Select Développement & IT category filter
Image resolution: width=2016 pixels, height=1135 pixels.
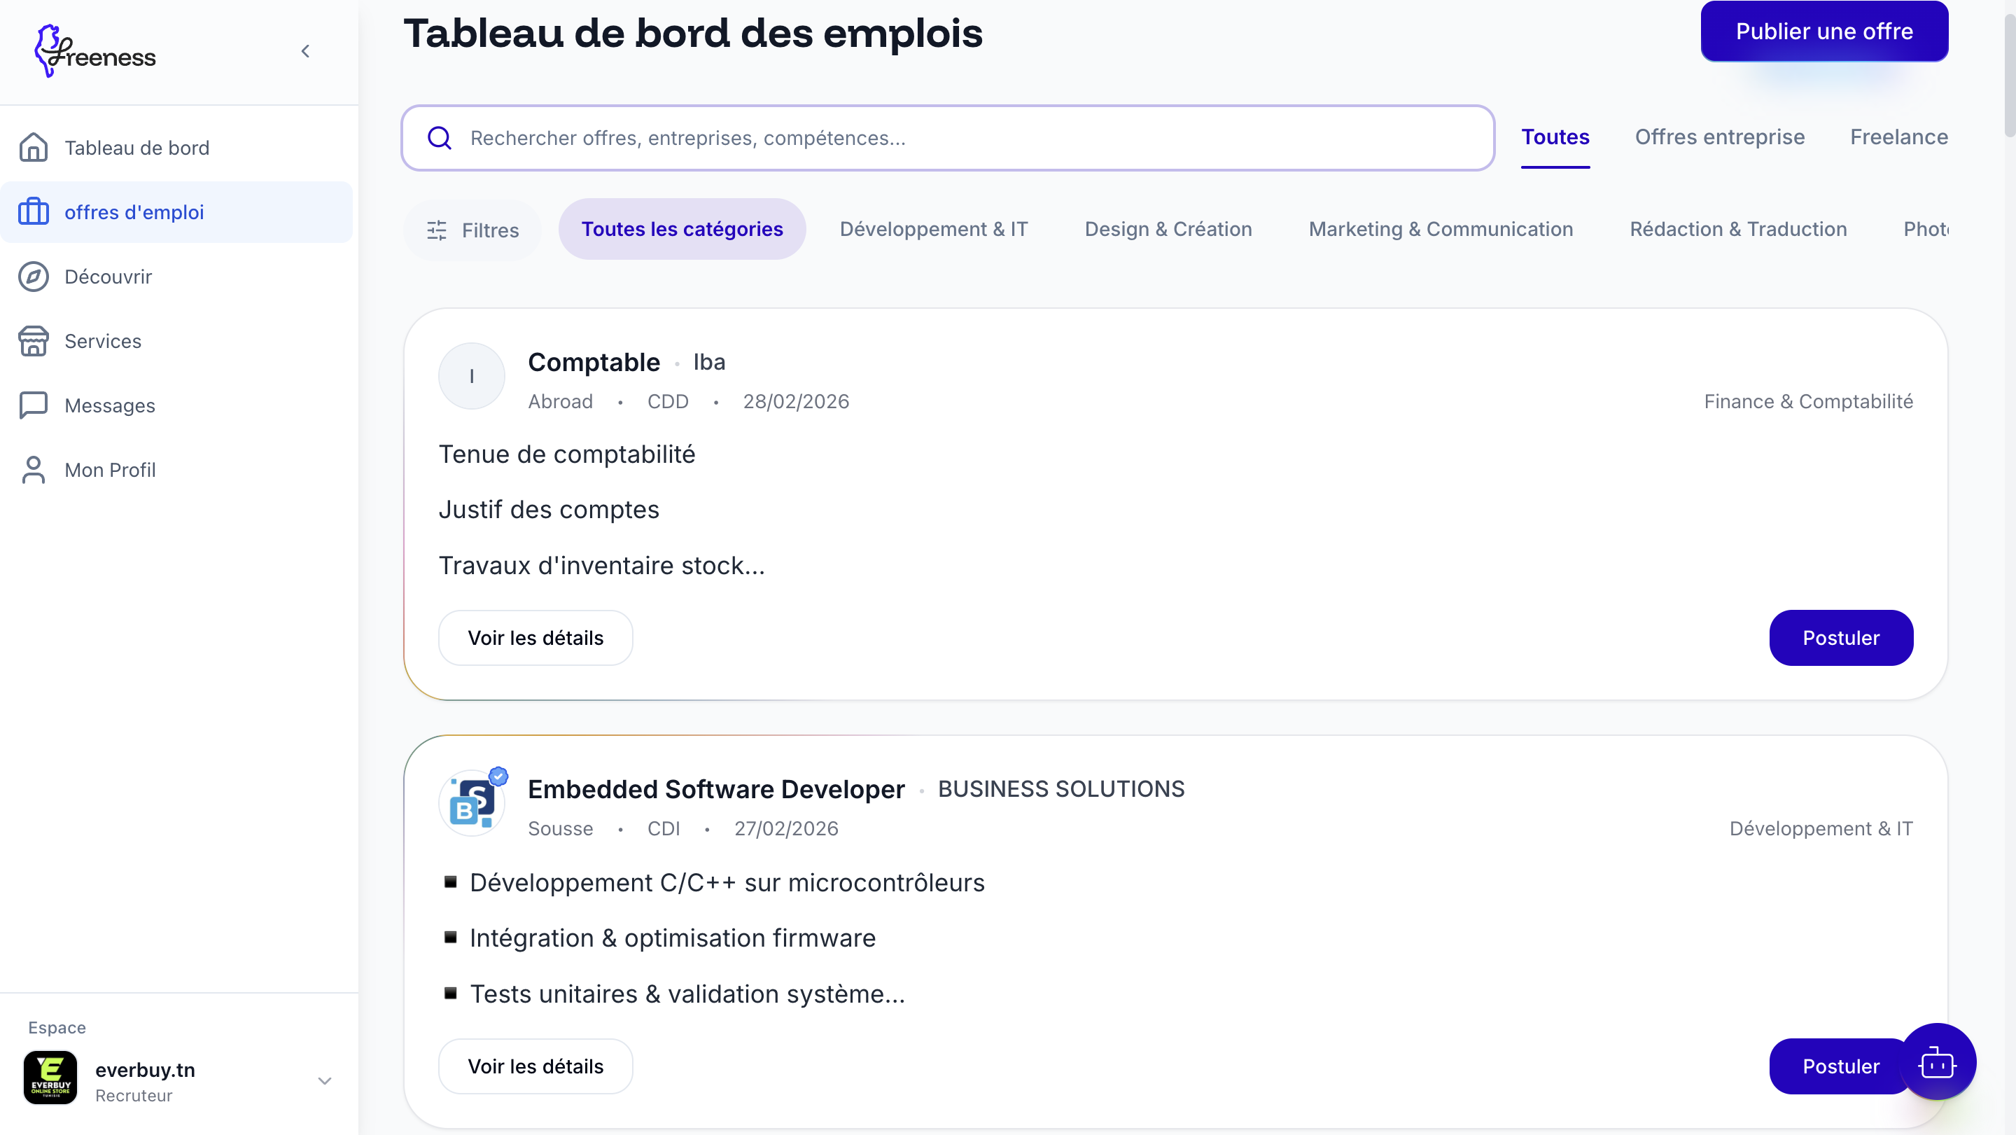click(x=933, y=230)
